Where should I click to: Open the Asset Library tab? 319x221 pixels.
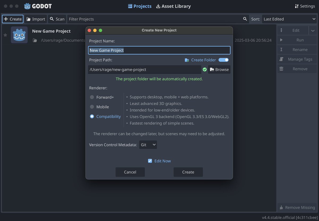[173, 6]
